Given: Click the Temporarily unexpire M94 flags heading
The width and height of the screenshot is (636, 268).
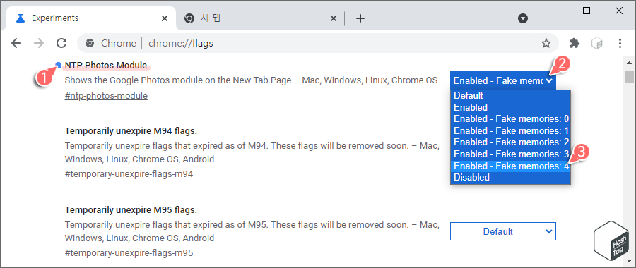Looking at the screenshot, I should 131,131.
